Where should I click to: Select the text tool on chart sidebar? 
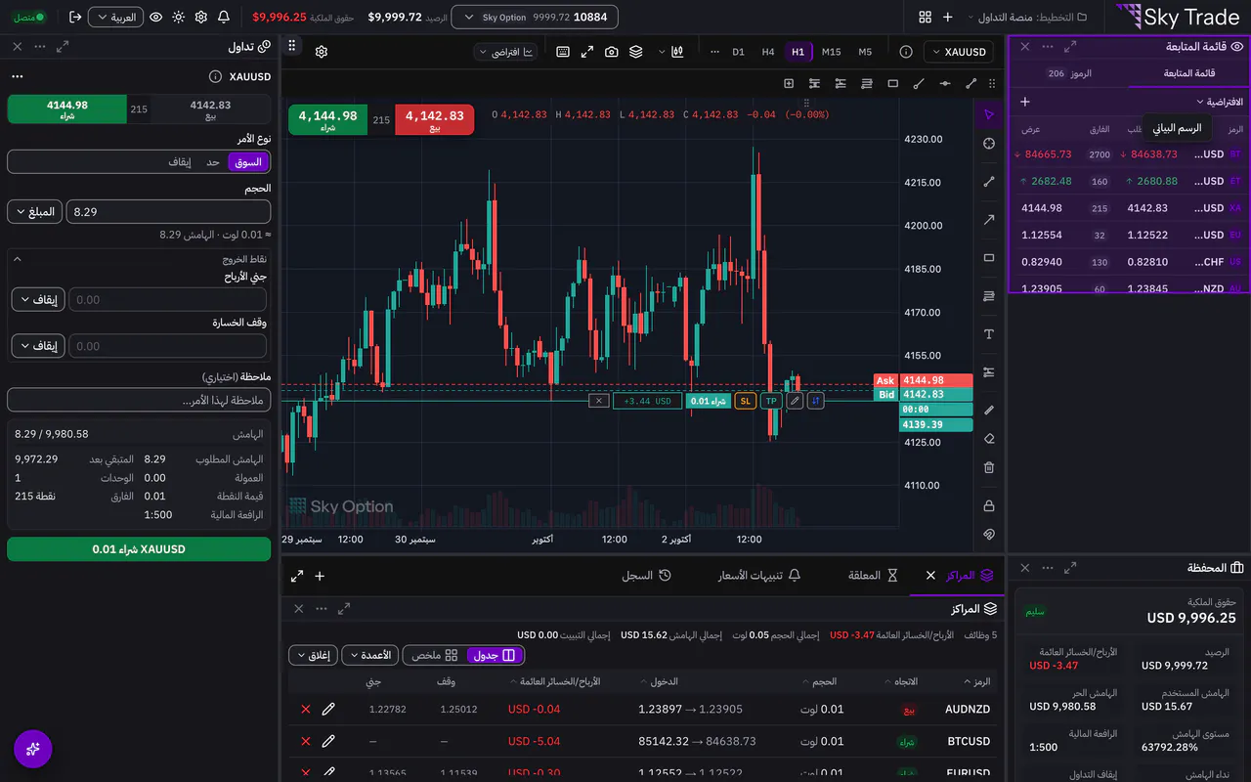(989, 334)
